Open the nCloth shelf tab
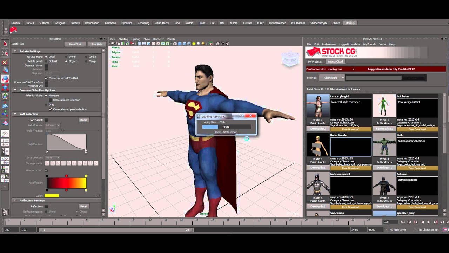Image resolution: width=449 pixels, height=253 pixels. [234, 23]
